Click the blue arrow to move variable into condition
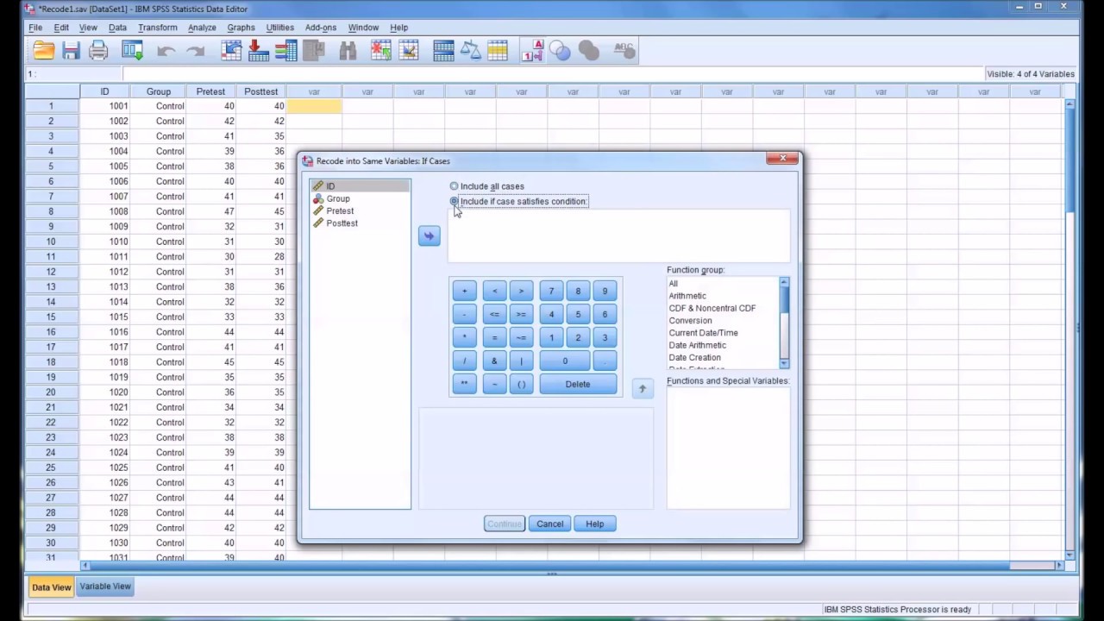Image resolution: width=1104 pixels, height=621 pixels. [429, 235]
